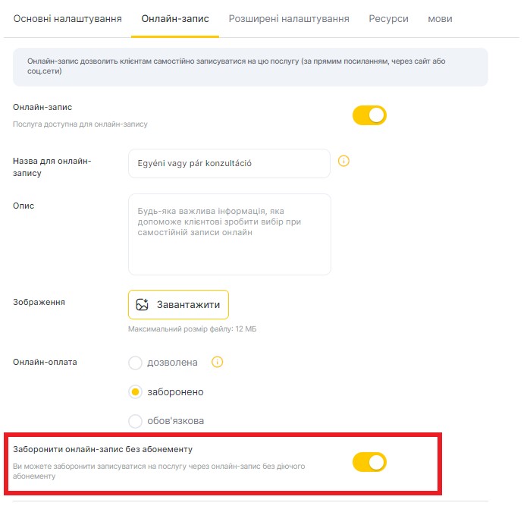This screenshot has width=530, height=506.
Task: Open the мови tab
Action: coord(441,18)
